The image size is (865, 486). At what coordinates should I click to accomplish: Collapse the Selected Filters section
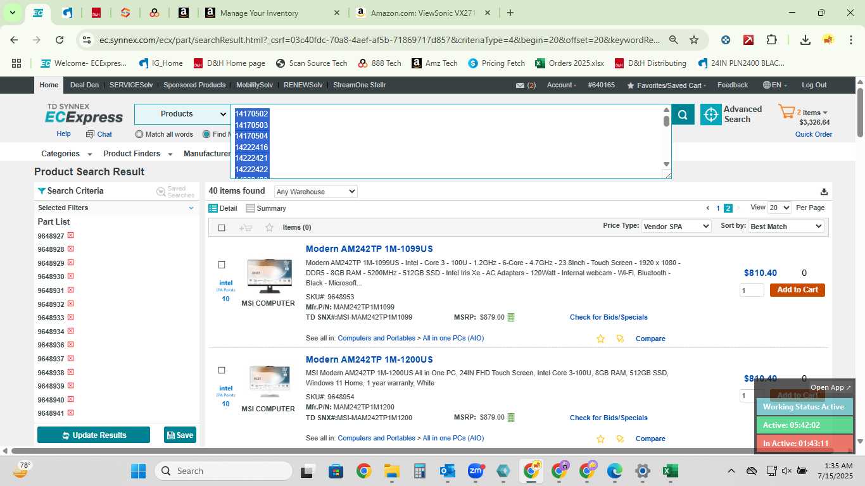tap(191, 208)
